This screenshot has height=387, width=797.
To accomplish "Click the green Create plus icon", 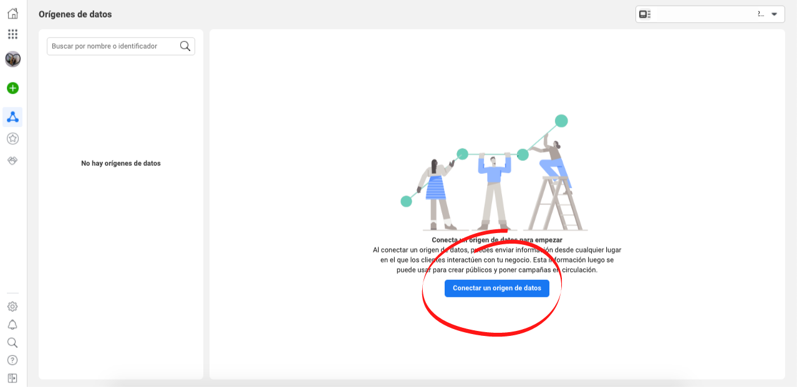I will [12, 88].
